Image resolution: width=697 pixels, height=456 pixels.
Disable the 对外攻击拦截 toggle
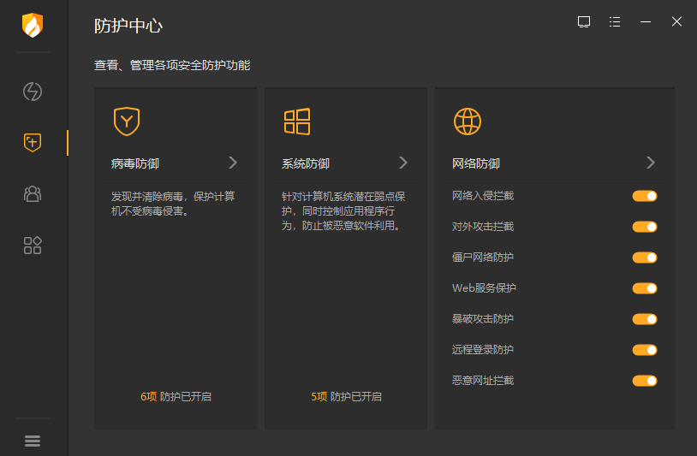click(644, 227)
